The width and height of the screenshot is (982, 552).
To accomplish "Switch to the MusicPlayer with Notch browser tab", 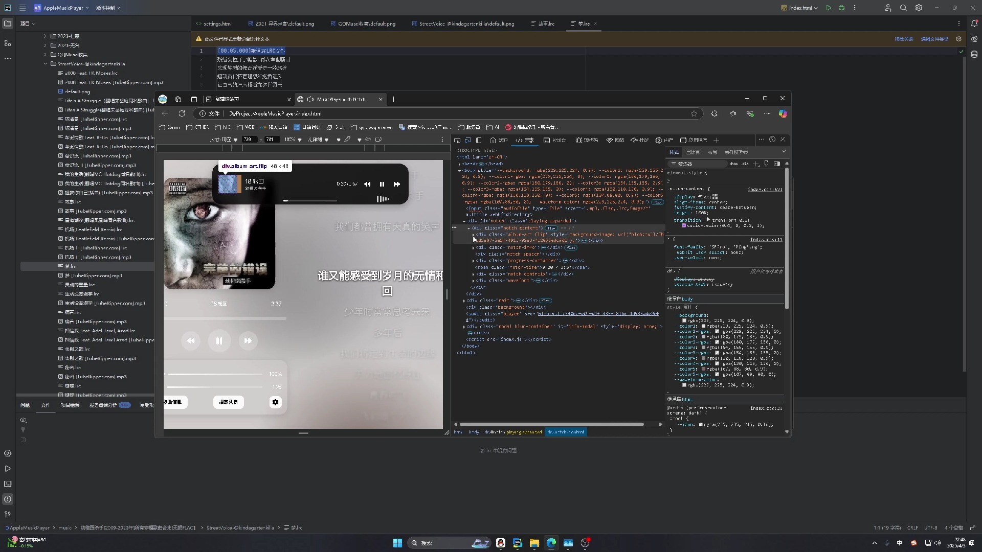I will pyautogui.click(x=341, y=99).
